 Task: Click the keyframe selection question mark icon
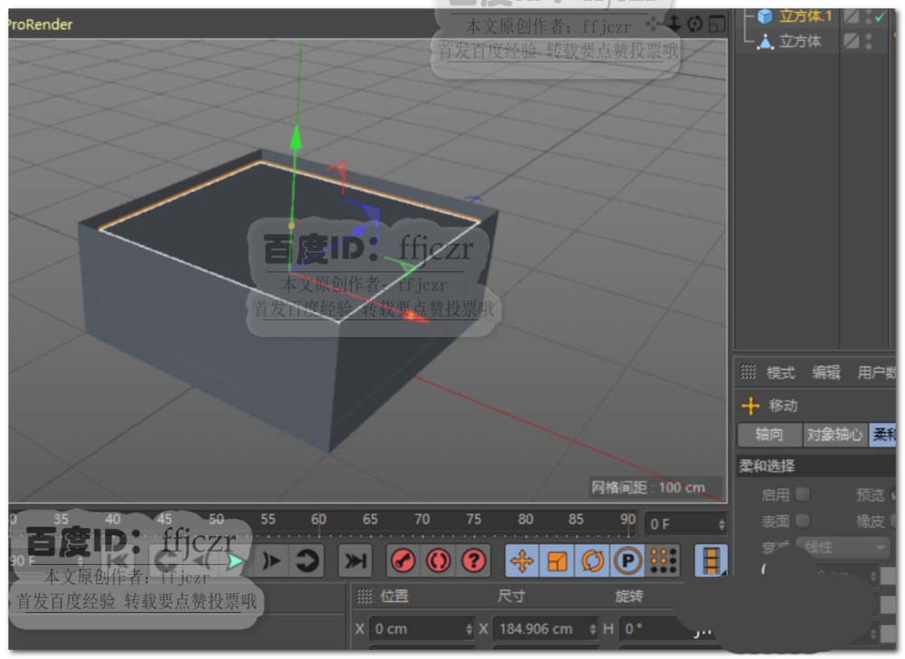473,561
